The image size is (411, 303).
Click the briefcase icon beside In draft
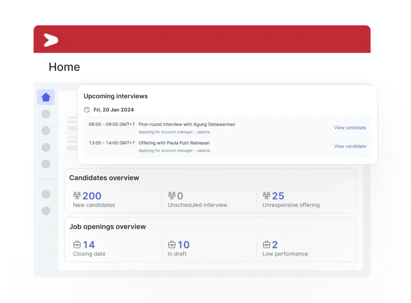click(x=171, y=244)
